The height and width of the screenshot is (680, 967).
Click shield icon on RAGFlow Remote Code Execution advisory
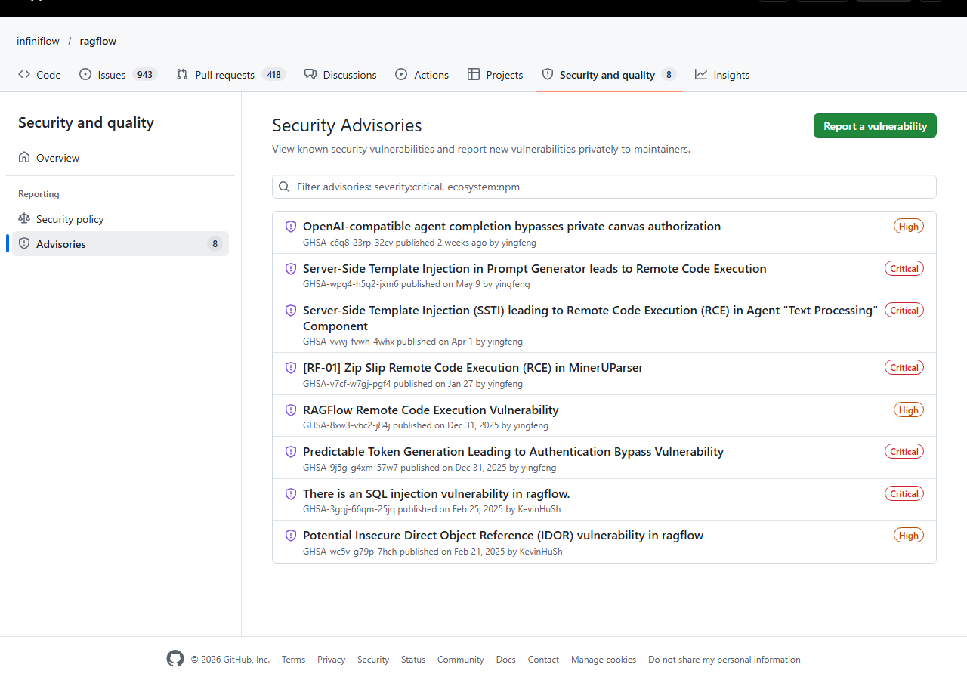291,410
